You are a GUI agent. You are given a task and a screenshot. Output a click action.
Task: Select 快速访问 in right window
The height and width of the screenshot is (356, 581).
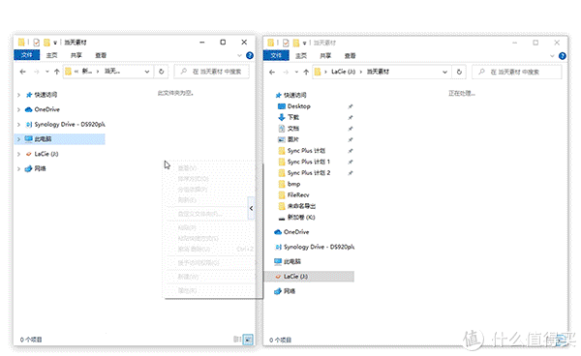[x=291, y=95]
